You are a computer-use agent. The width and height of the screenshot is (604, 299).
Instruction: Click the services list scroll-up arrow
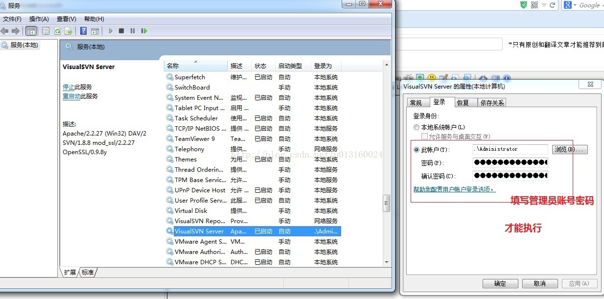pyautogui.click(x=386, y=65)
